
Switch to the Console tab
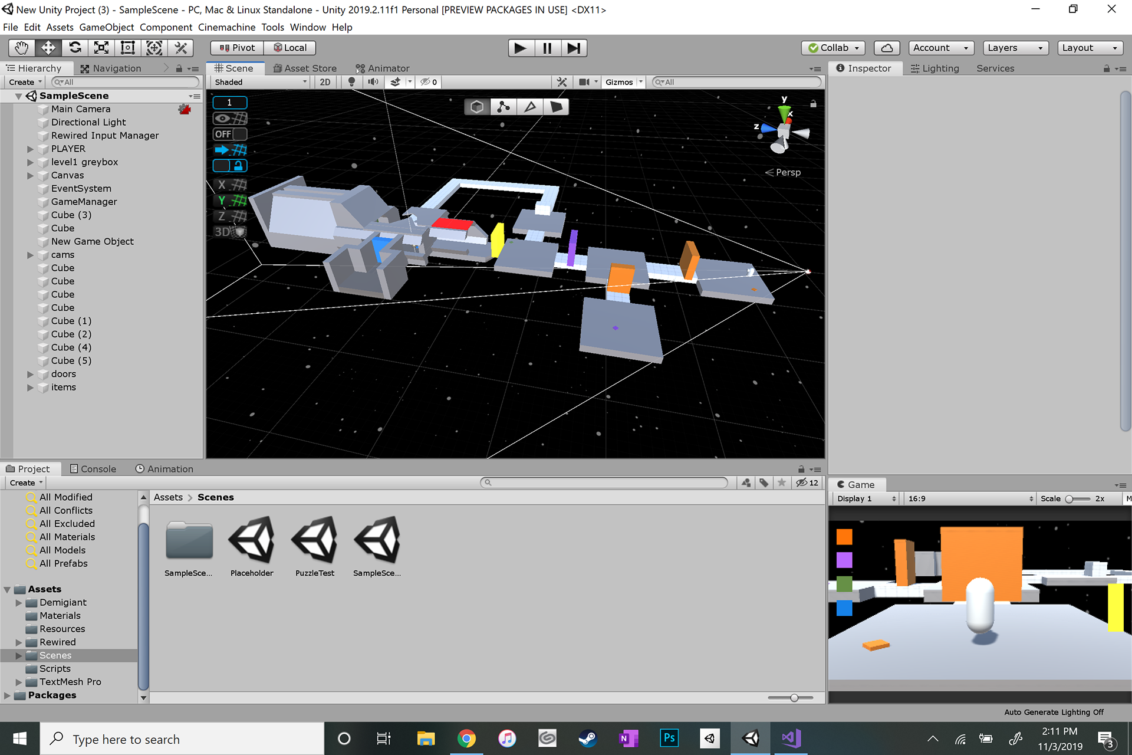93,469
